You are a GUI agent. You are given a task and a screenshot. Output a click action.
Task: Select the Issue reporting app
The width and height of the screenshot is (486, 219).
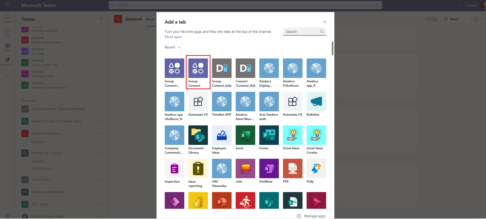(198, 173)
